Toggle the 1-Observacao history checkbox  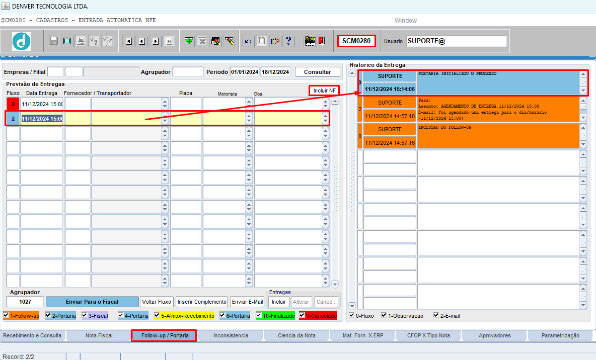pyautogui.click(x=384, y=315)
